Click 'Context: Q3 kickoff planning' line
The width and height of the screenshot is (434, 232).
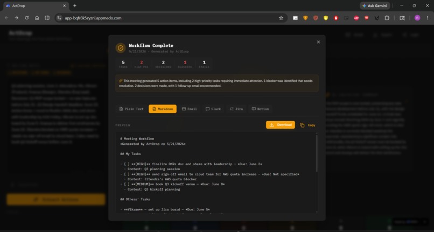tap(152, 189)
